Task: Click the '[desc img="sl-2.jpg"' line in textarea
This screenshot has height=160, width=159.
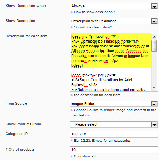Action: coord(94,75)
